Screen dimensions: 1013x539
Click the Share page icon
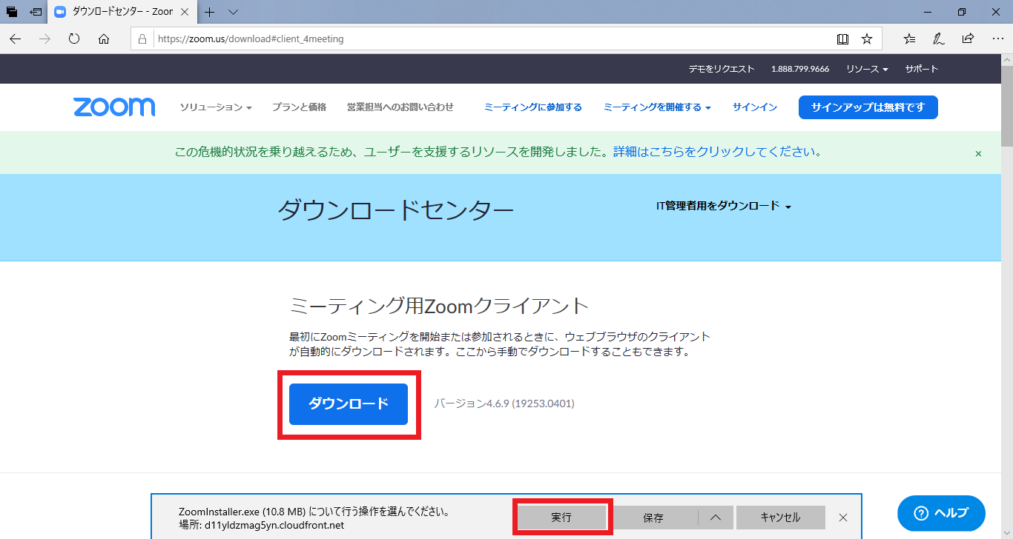point(968,39)
